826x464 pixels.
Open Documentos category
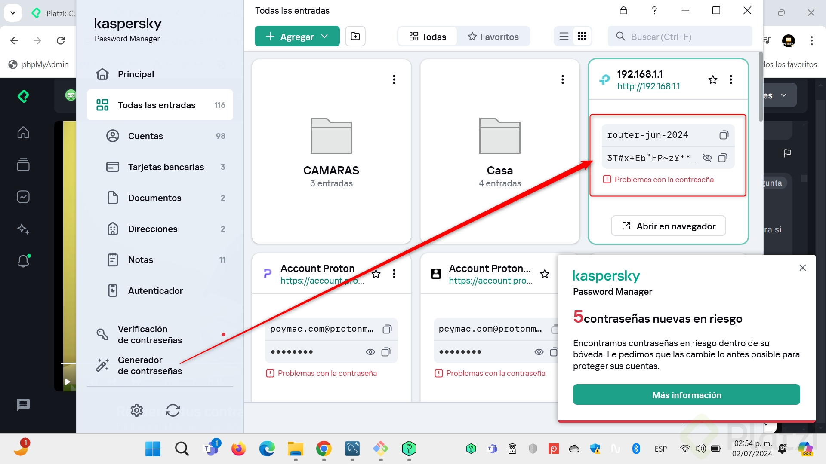(160, 198)
